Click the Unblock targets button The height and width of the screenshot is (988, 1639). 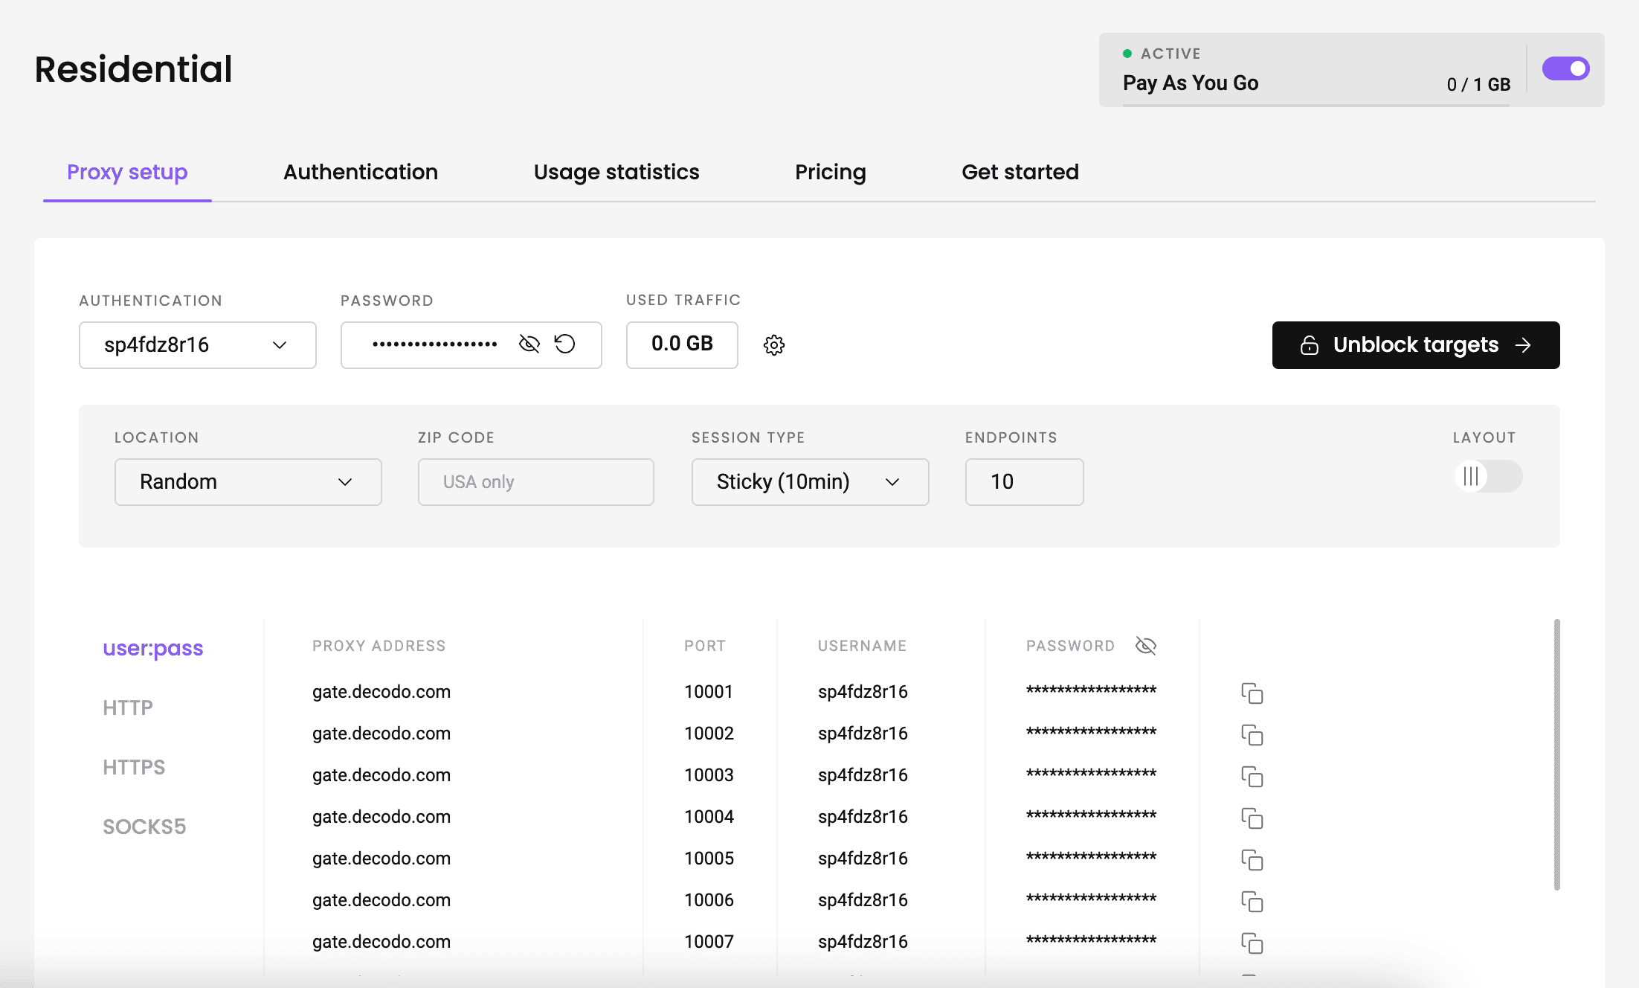(1416, 345)
